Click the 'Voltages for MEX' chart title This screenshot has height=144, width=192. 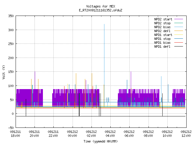pyautogui.click(x=100, y=6)
